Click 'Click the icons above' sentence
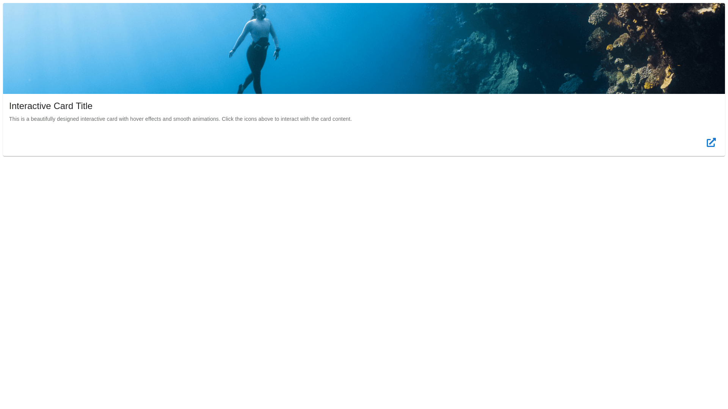Screen dimensions: 728x409 click(247, 119)
